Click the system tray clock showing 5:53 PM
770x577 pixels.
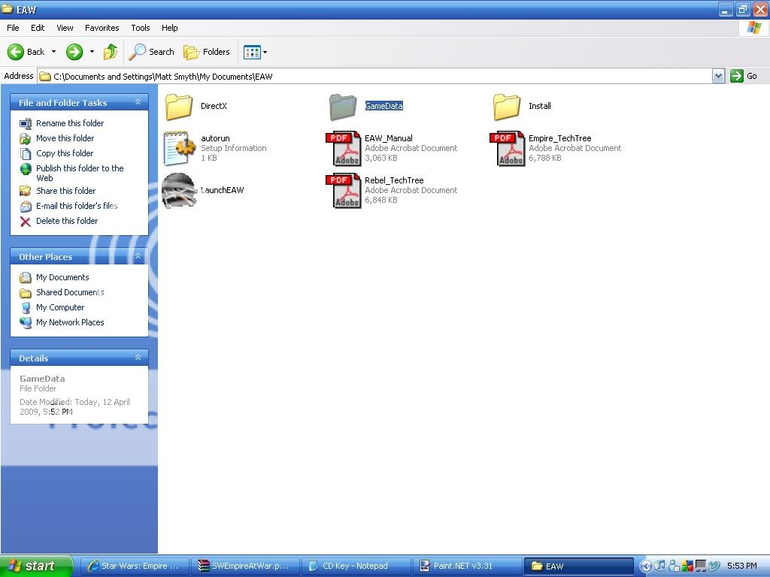tap(742, 566)
